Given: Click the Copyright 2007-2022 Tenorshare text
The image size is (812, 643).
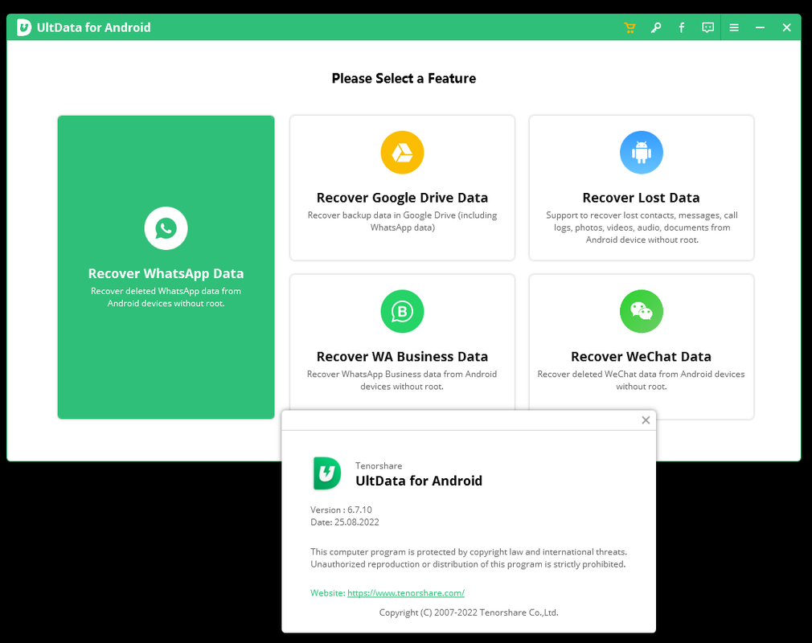Looking at the screenshot, I should 469,612.
